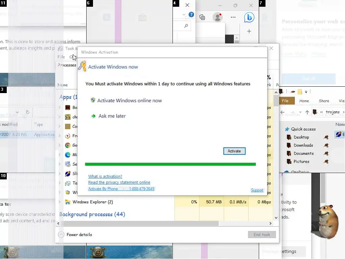Image resolution: width=345 pixels, height=259 pixels.
Task: Click the pin icon next to Downloads
Action: click(x=326, y=145)
